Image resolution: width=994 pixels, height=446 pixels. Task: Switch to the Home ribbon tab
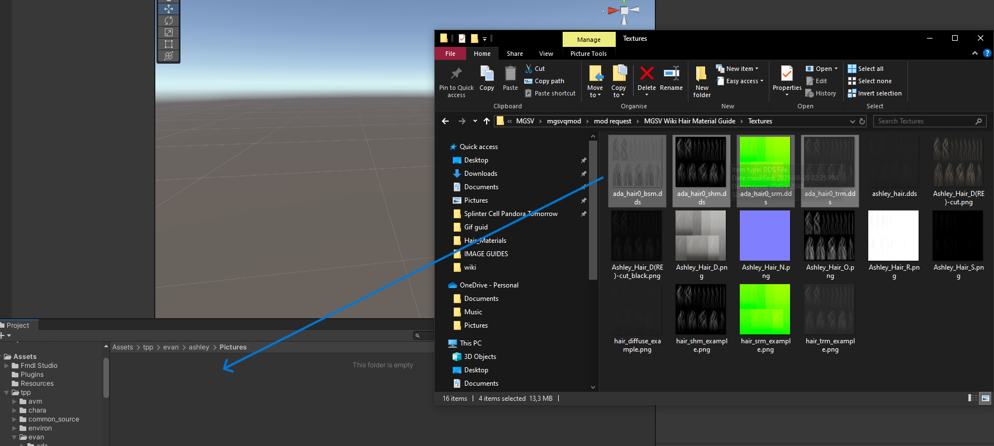pos(482,54)
